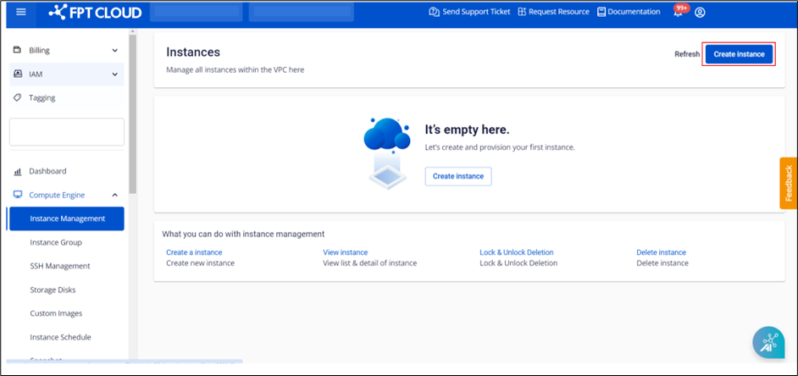The height and width of the screenshot is (376, 798).
Task: Click the Dashboard chart icon
Action: tap(18, 171)
